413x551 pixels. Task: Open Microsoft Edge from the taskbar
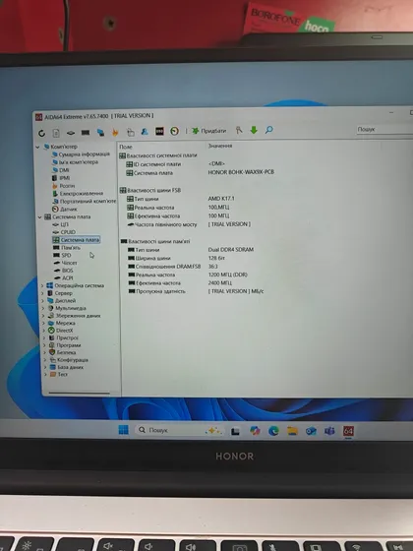[273, 431]
